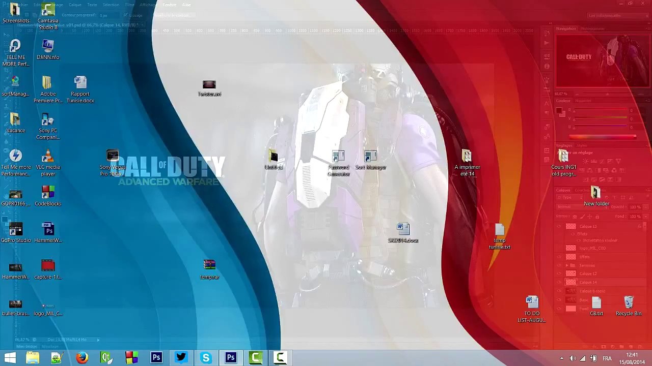Select the Rapport Tunisie.docx document

[x=80, y=90]
